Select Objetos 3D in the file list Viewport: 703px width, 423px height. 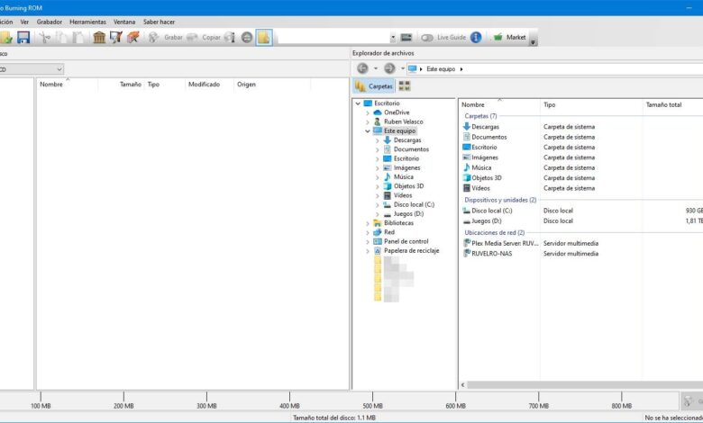487,177
